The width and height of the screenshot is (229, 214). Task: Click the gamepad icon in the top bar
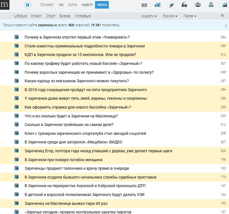(x=198, y=5)
